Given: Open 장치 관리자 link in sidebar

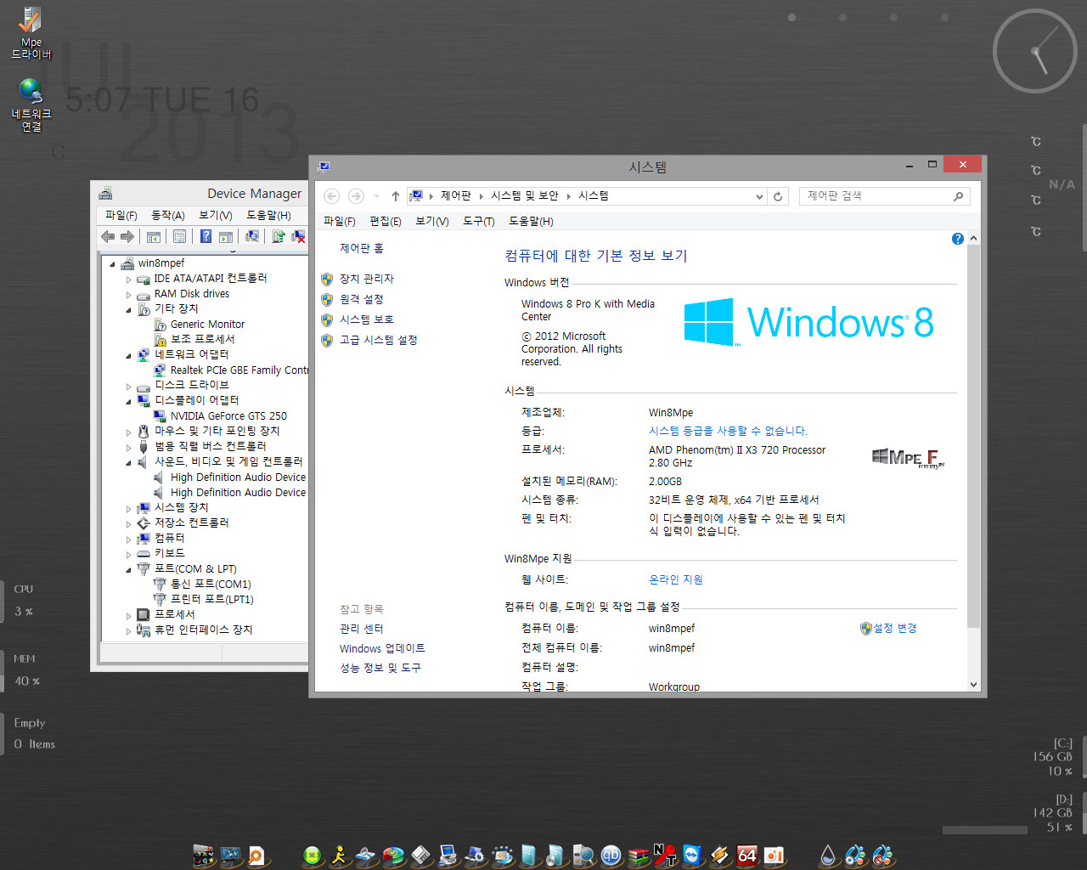Looking at the screenshot, I should 367,279.
